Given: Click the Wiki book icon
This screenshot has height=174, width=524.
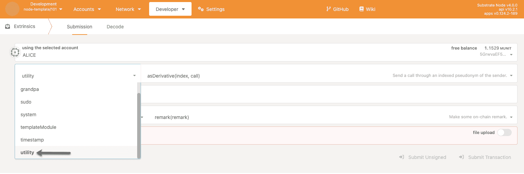Looking at the screenshot, I should pyautogui.click(x=362, y=9).
